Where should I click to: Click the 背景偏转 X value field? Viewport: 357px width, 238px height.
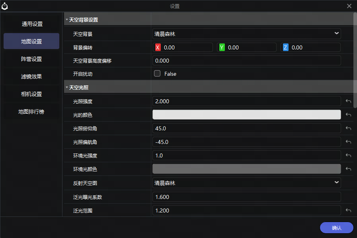pyautogui.click(x=187, y=47)
